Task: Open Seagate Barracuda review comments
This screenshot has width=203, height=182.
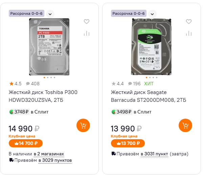Action: pyautogui.click(x=134, y=84)
